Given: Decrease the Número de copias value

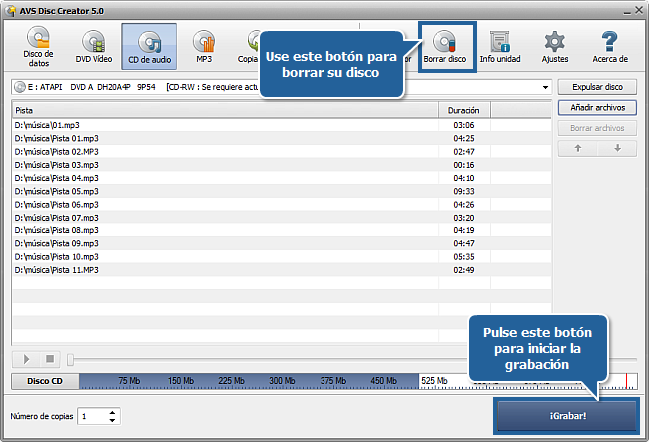Looking at the screenshot, I should [112, 420].
